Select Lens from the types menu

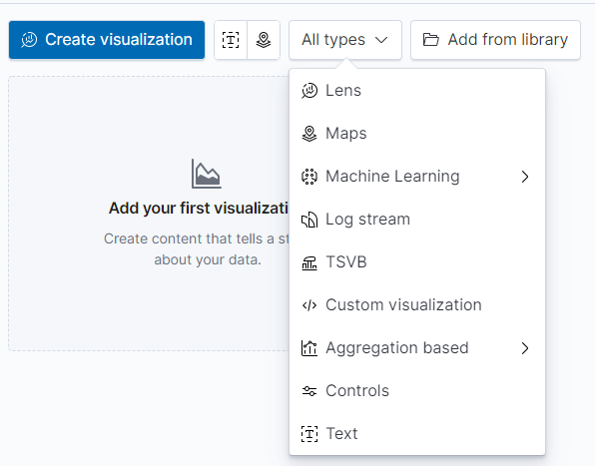(417, 91)
